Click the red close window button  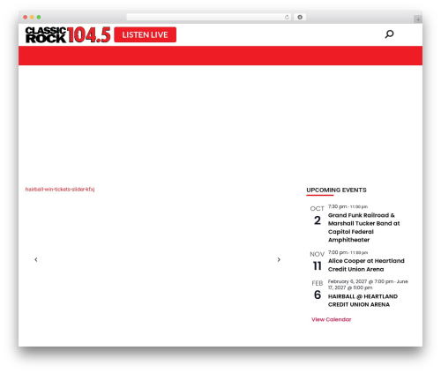tap(26, 17)
